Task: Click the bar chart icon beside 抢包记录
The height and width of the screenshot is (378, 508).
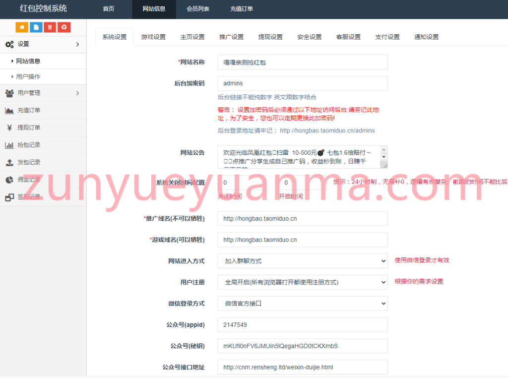Action: [9, 145]
